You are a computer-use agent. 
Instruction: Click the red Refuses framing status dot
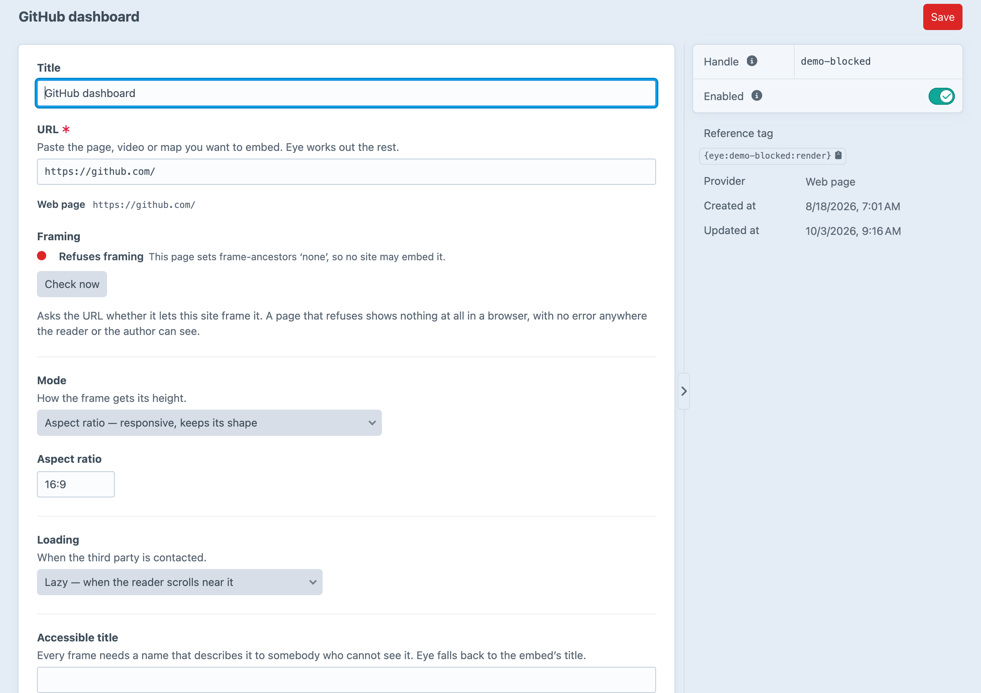[42, 256]
